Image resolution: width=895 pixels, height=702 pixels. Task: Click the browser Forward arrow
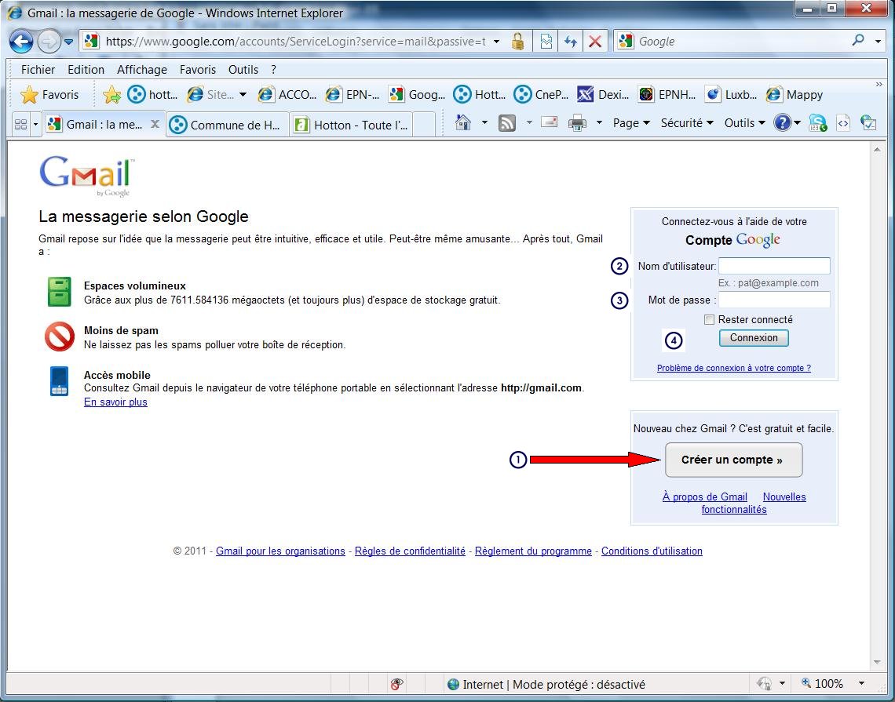point(49,41)
